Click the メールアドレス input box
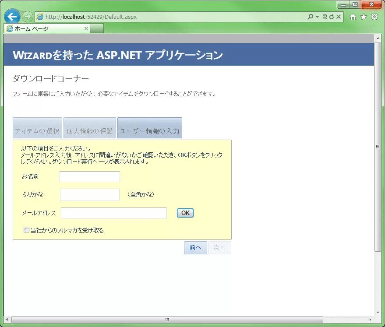The height and width of the screenshot is (327, 385). (114, 213)
